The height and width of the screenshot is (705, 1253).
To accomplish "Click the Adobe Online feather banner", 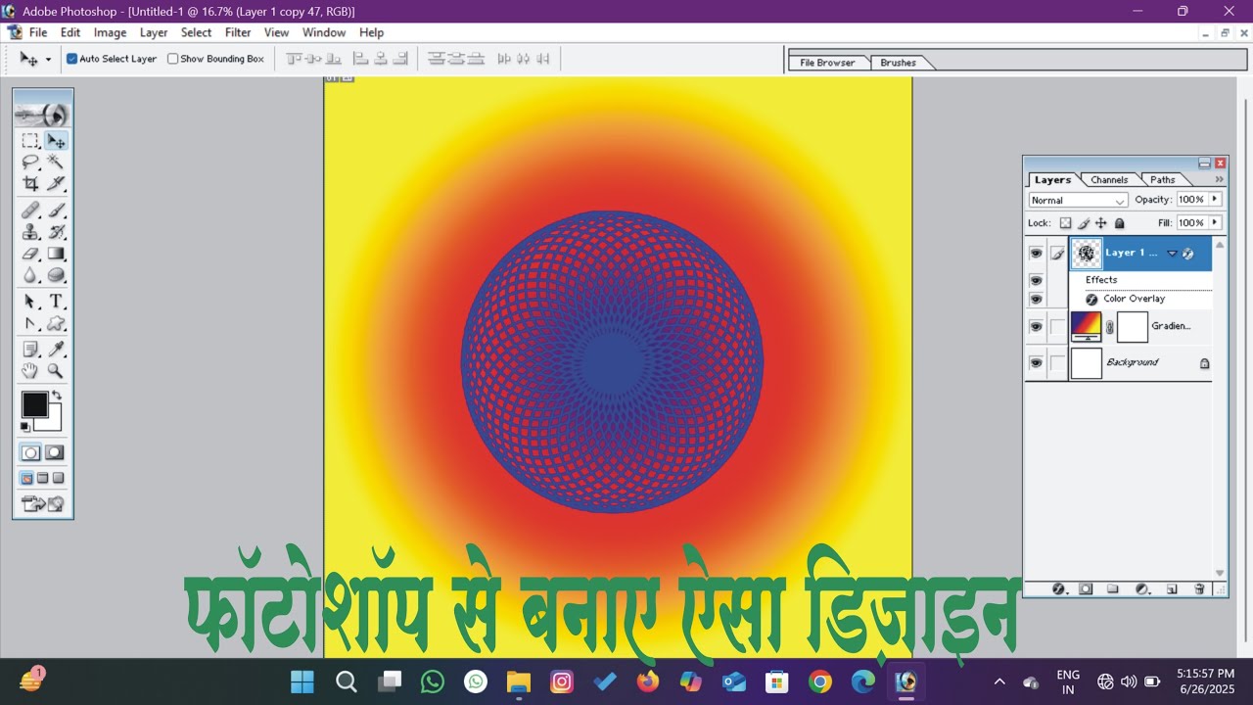I will tap(43, 114).
